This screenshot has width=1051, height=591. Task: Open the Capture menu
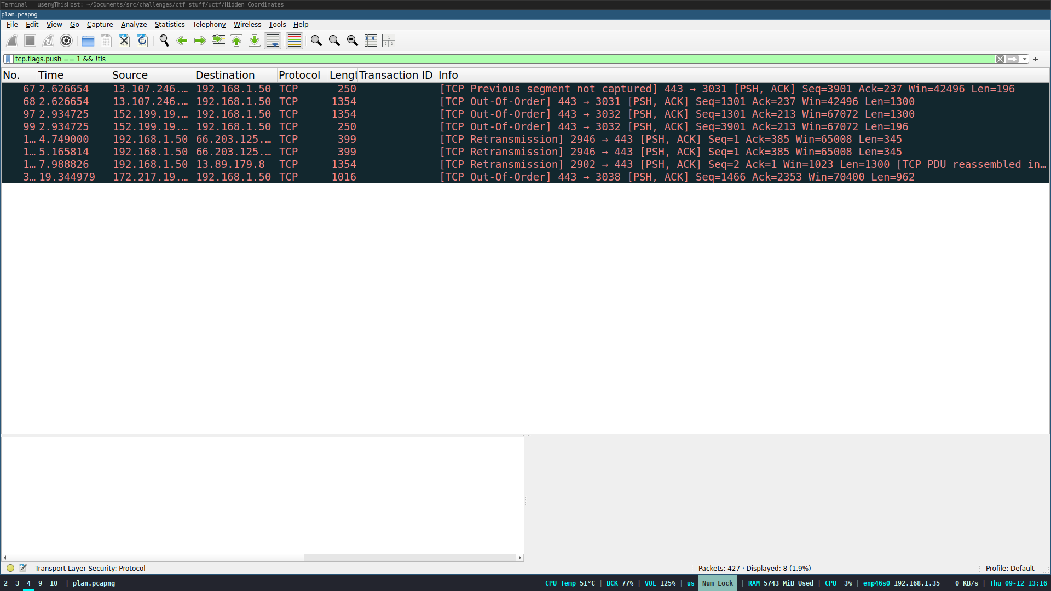pos(100,25)
